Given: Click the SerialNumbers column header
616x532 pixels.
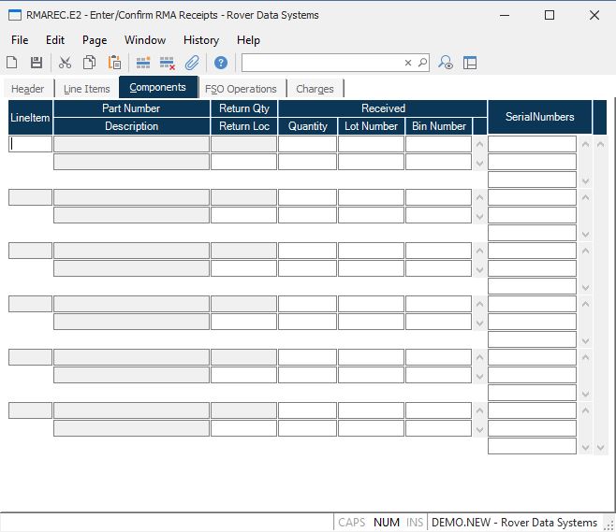Looking at the screenshot, I should click(539, 117).
